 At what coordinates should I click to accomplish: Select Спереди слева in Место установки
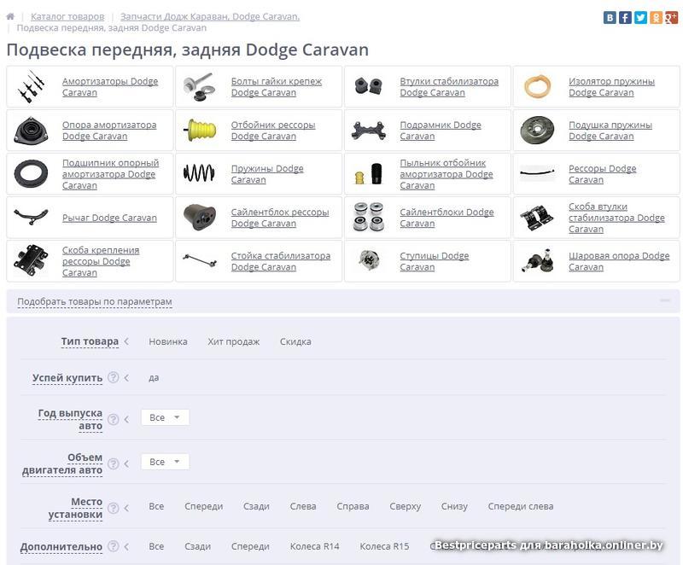(x=521, y=506)
